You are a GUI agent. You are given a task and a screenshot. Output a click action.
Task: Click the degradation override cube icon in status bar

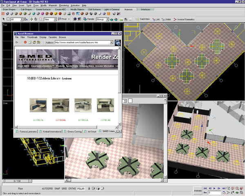pos(98,188)
